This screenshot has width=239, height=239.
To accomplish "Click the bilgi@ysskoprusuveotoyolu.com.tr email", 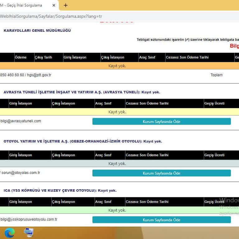I will [x=29, y=219].
